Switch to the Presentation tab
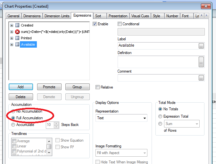216x164 pixels. [x=118, y=16]
